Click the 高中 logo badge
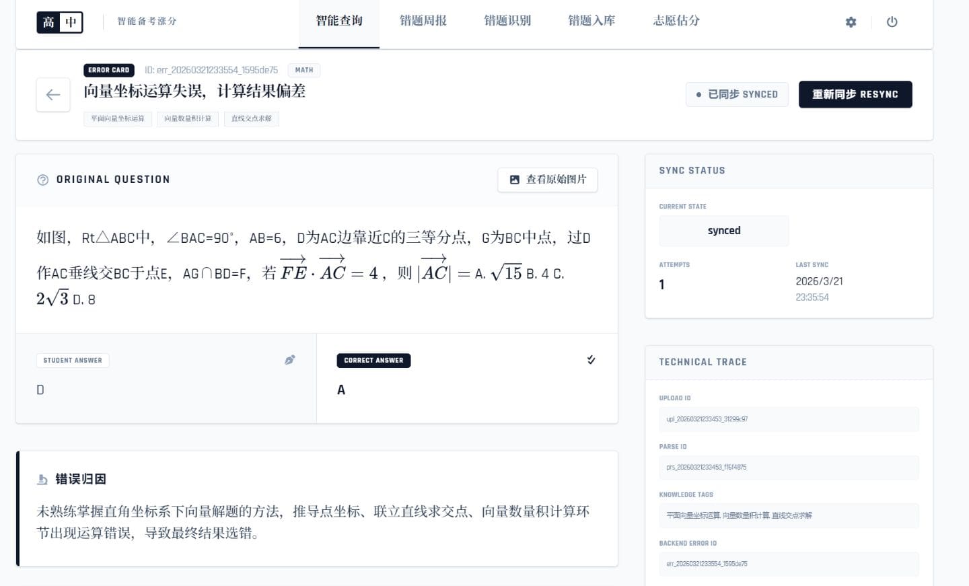Screen dimensions: 969x586 (60, 22)
